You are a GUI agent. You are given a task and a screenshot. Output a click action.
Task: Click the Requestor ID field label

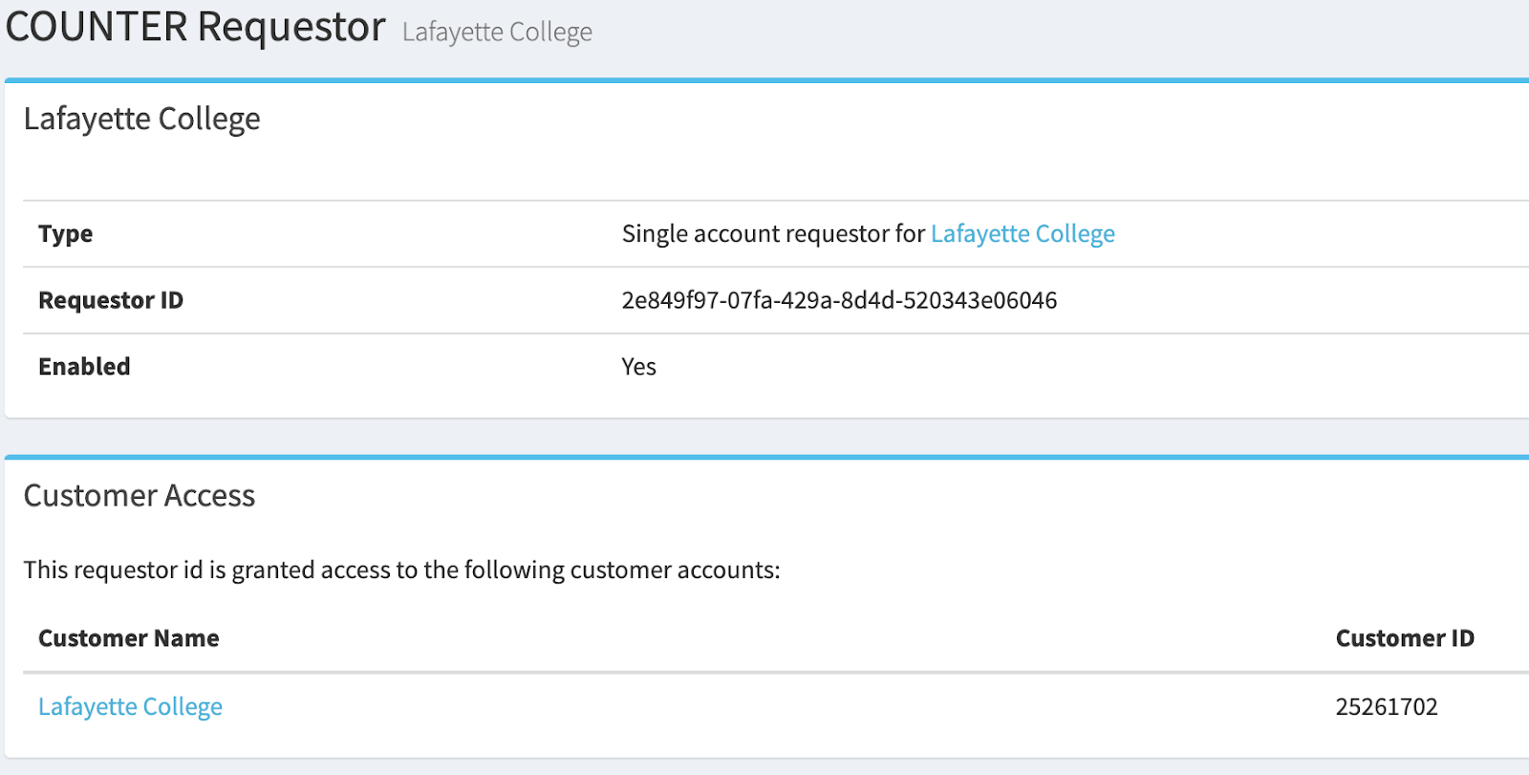click(111, 301)
